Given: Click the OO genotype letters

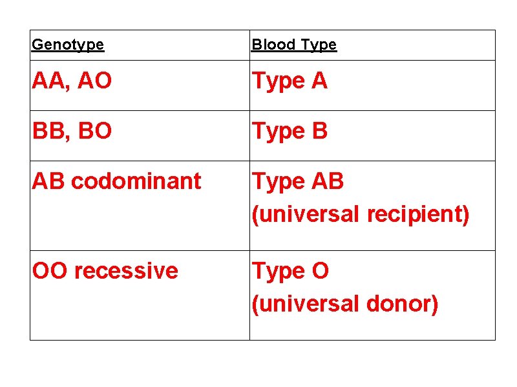Looking at the screenshot, I should 50,271.
